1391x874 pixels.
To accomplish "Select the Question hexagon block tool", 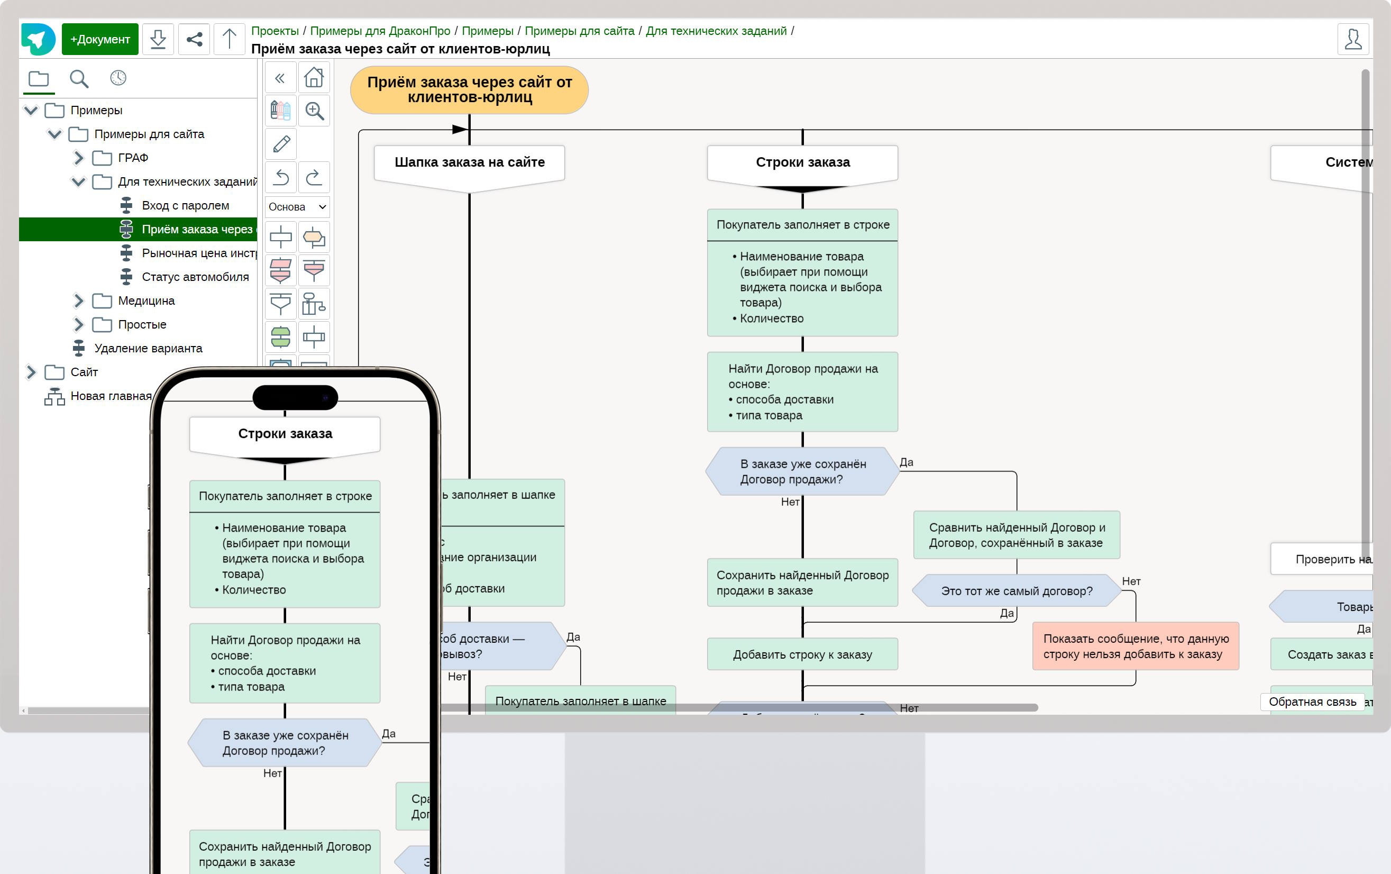I will click(314, 237).
